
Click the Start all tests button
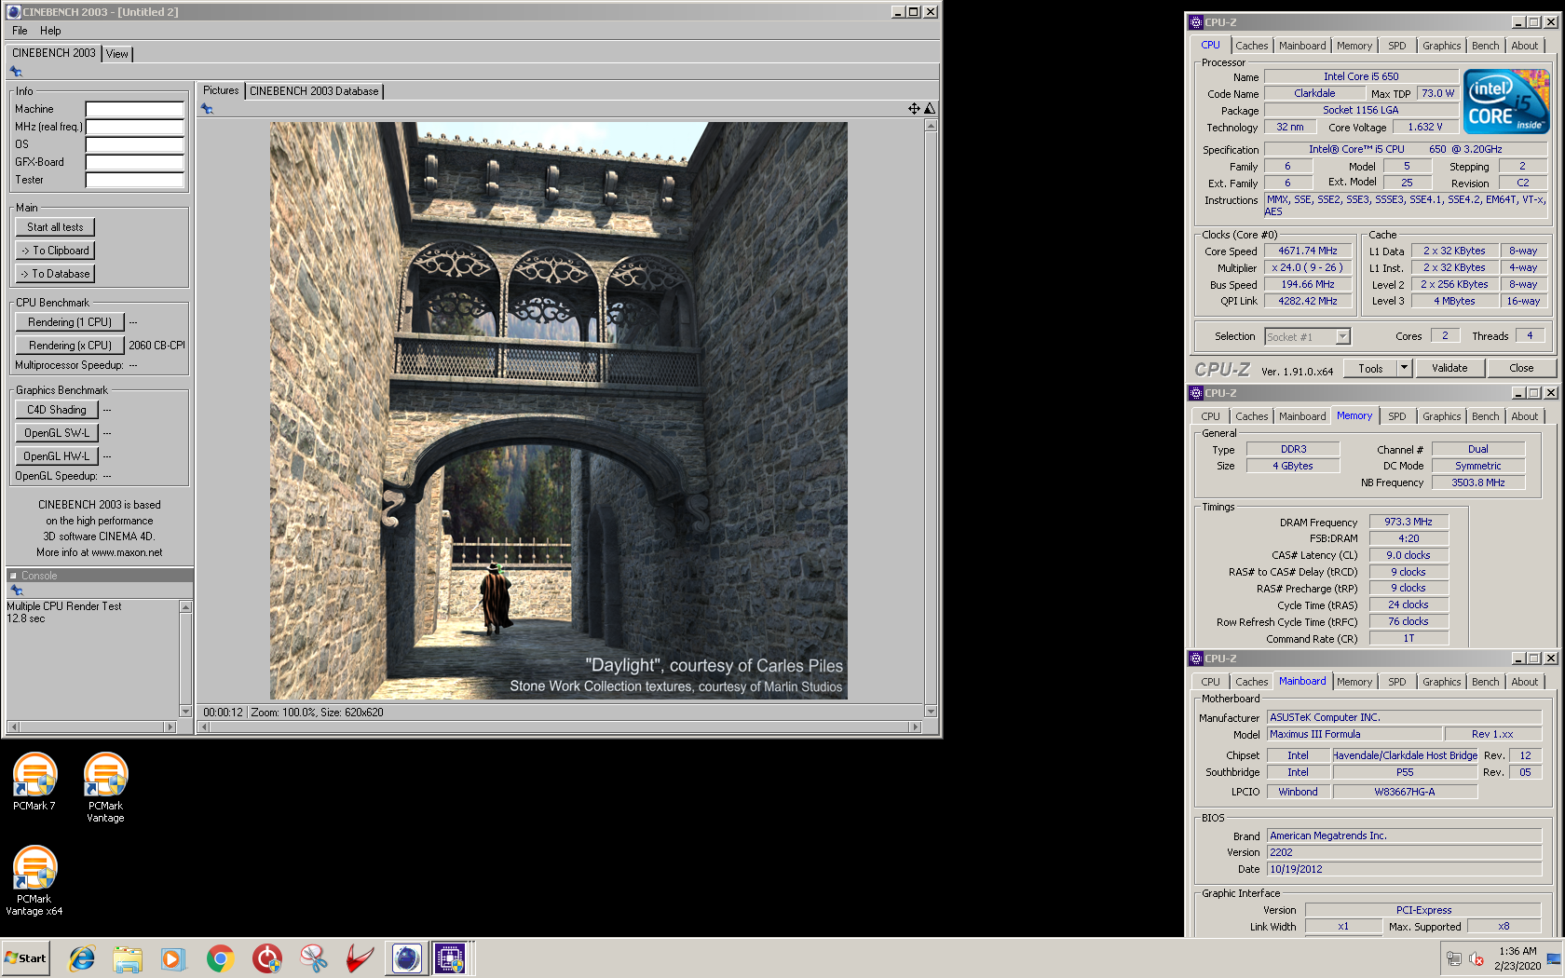[55, 227]
